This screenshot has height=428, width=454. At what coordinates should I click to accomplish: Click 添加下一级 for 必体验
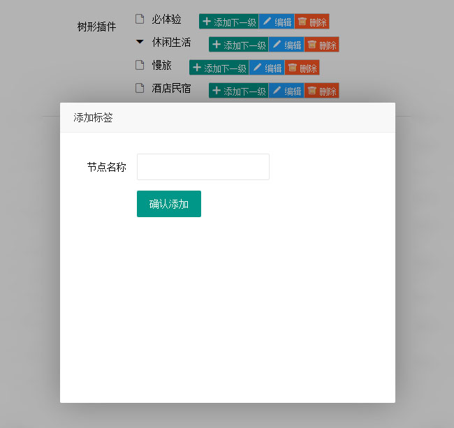point(228,22)
